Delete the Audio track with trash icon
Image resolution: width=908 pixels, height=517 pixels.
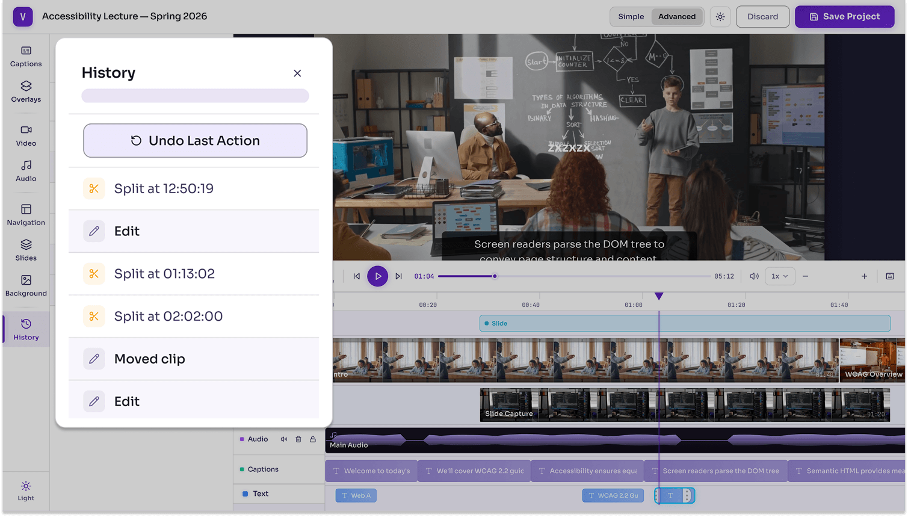click(x=298, y=439)
